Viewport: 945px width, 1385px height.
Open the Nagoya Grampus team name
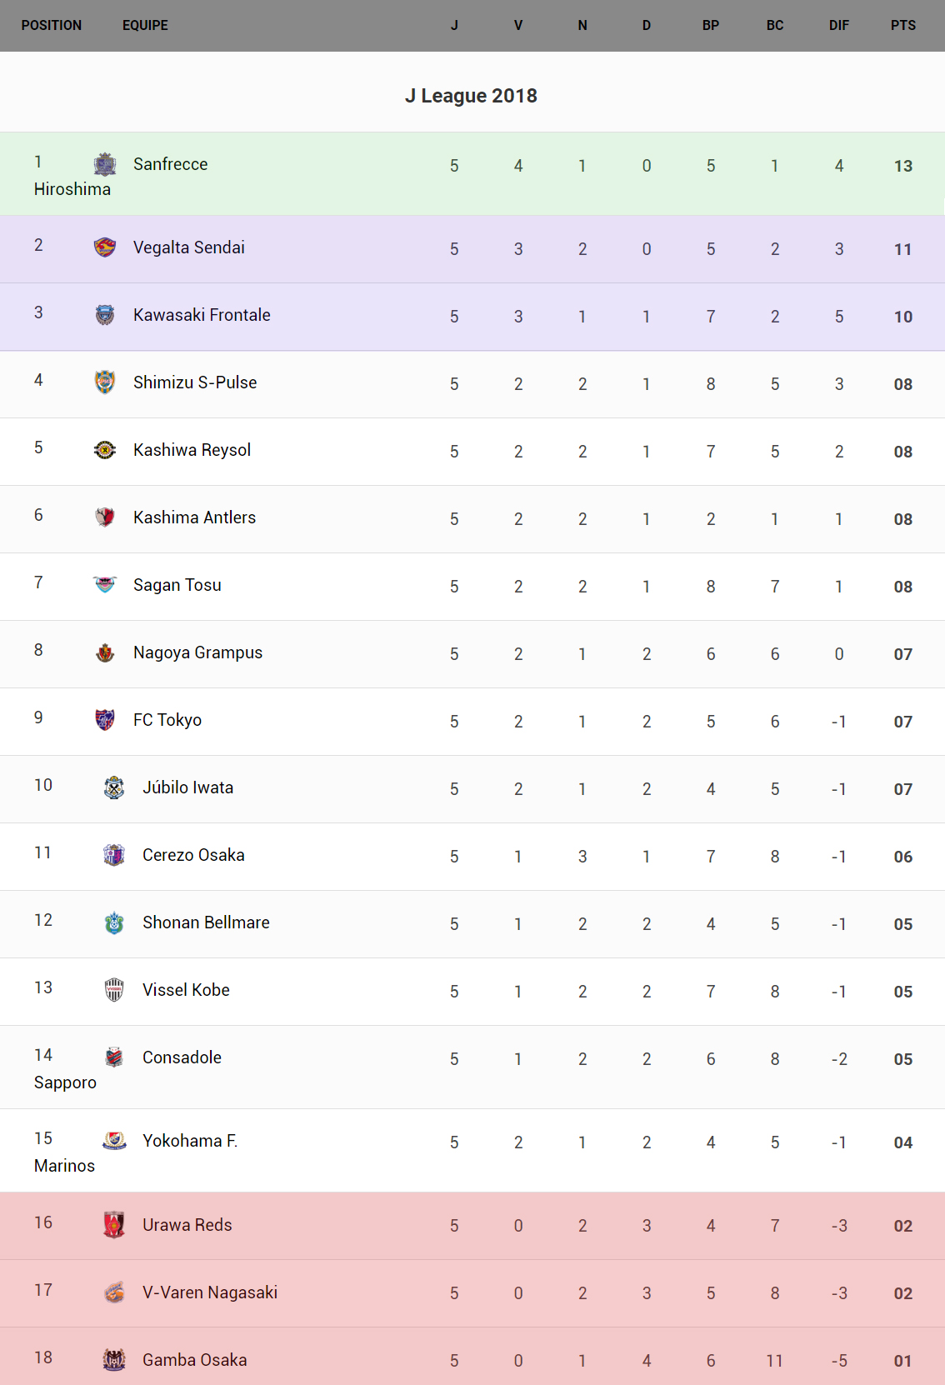pos(197,652)
